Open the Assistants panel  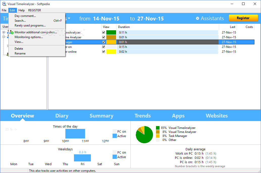point(210,18)
